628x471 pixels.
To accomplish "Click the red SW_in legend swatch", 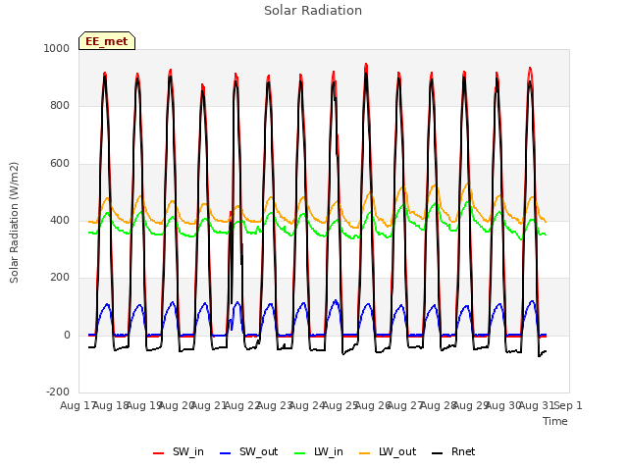I will point(159,453).
